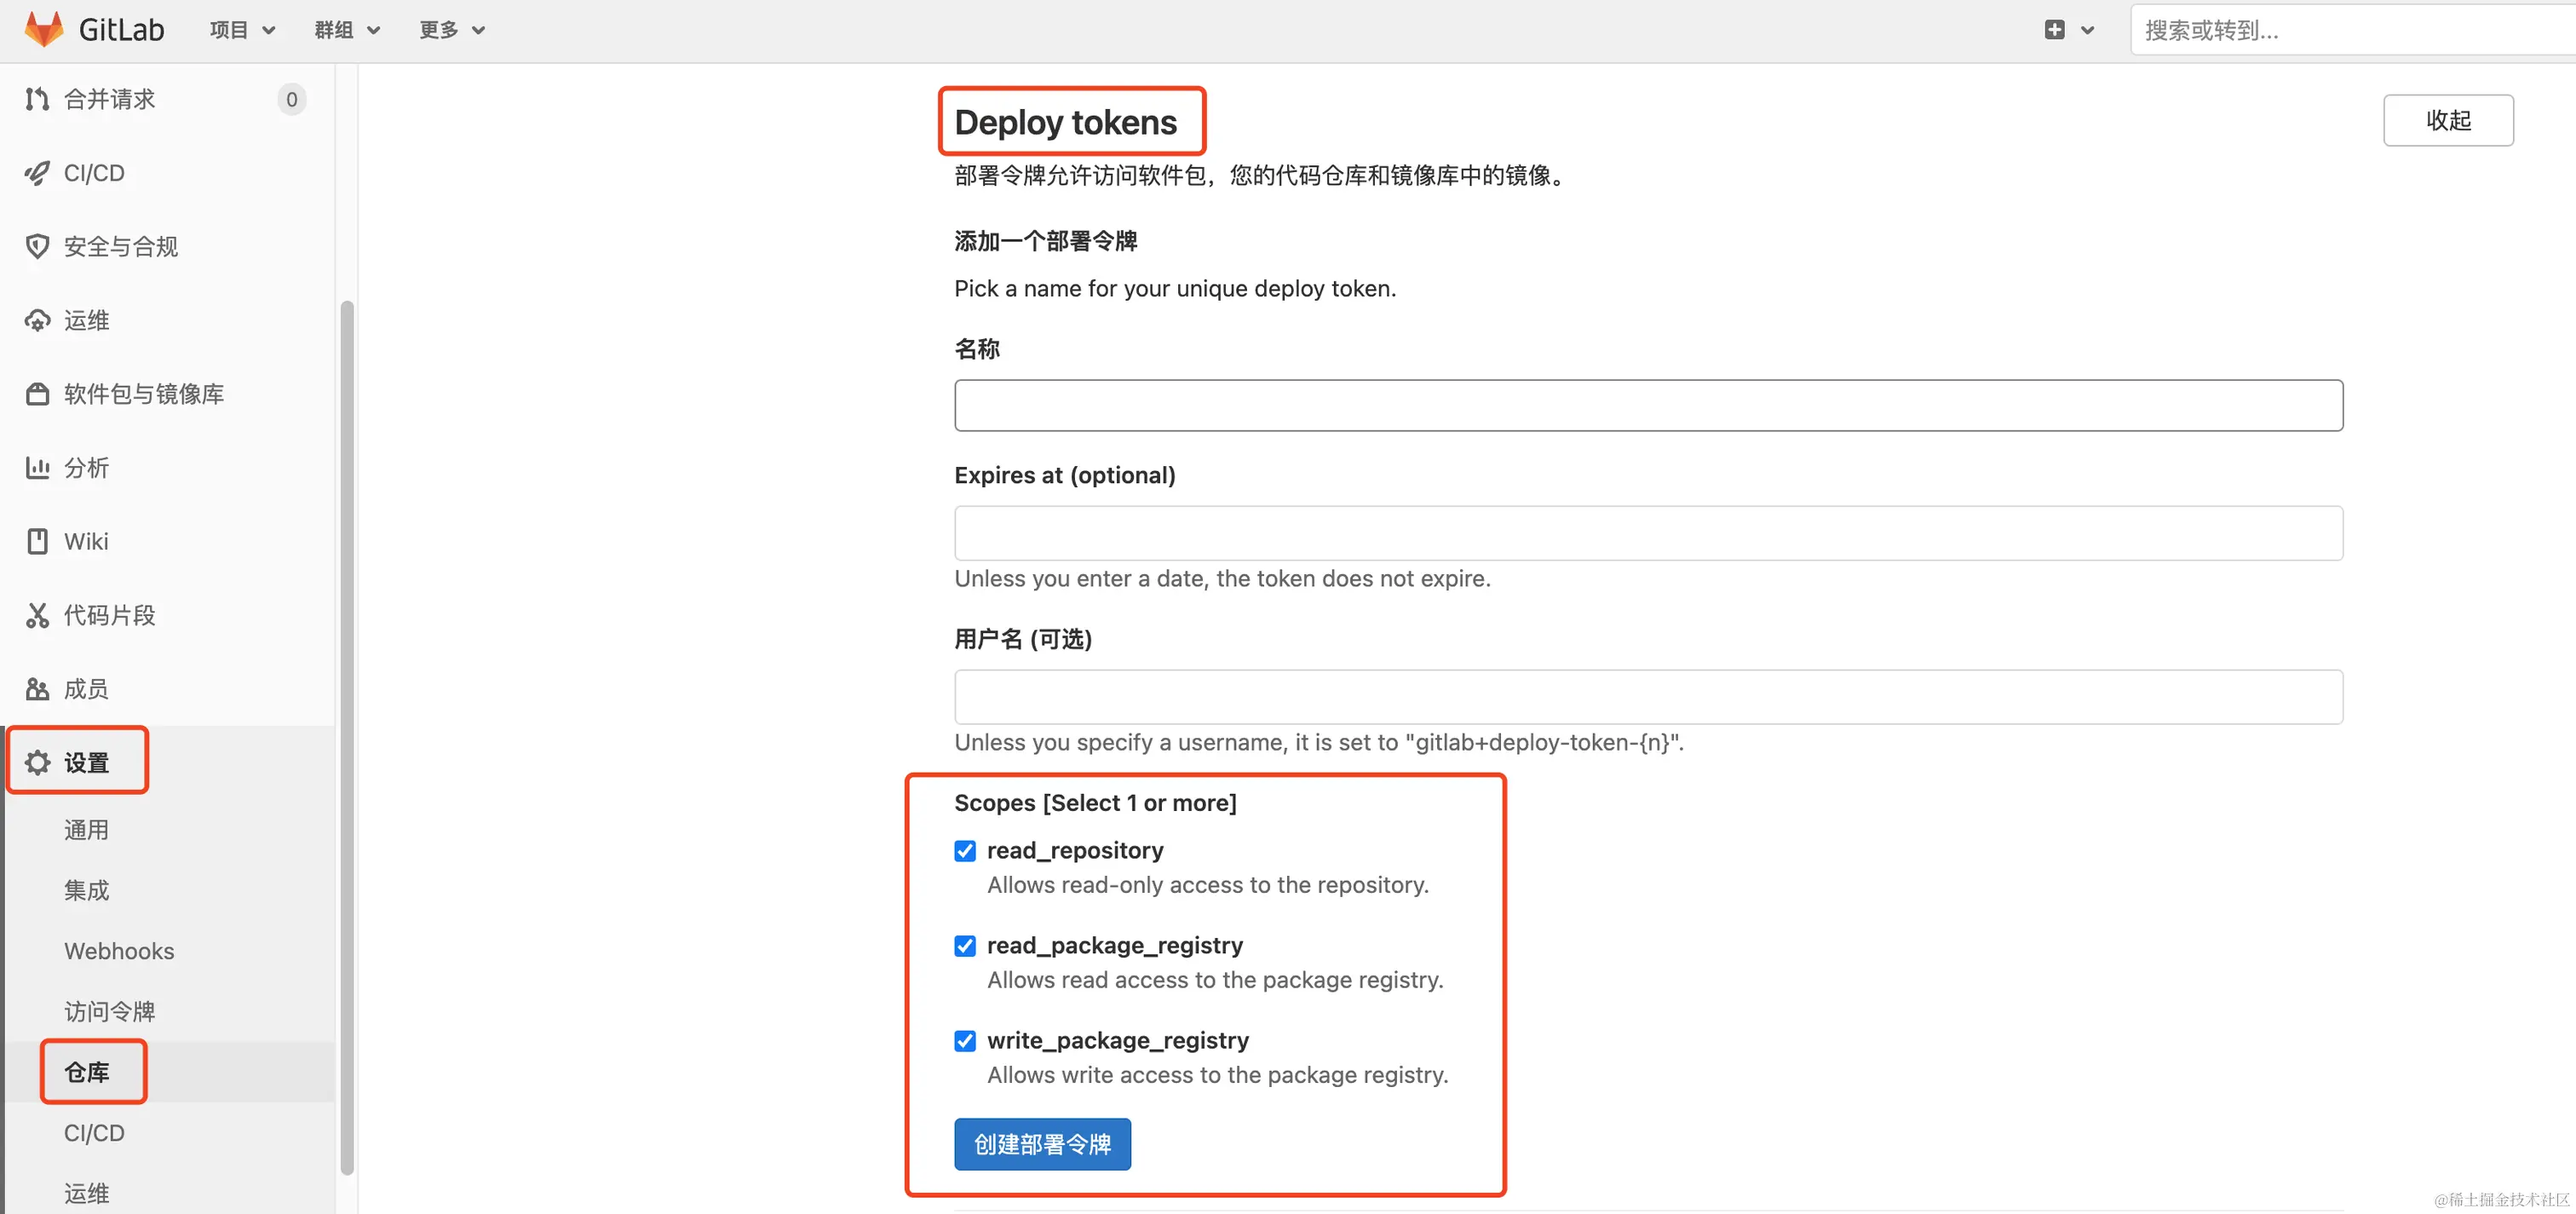Click the analytics chart icon
The image size is (2576, 1214).
pos(37,468)
